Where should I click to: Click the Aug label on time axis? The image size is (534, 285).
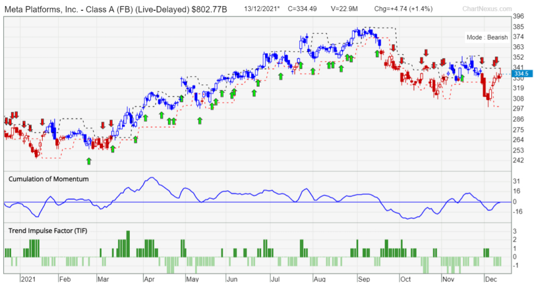[320, 279]
